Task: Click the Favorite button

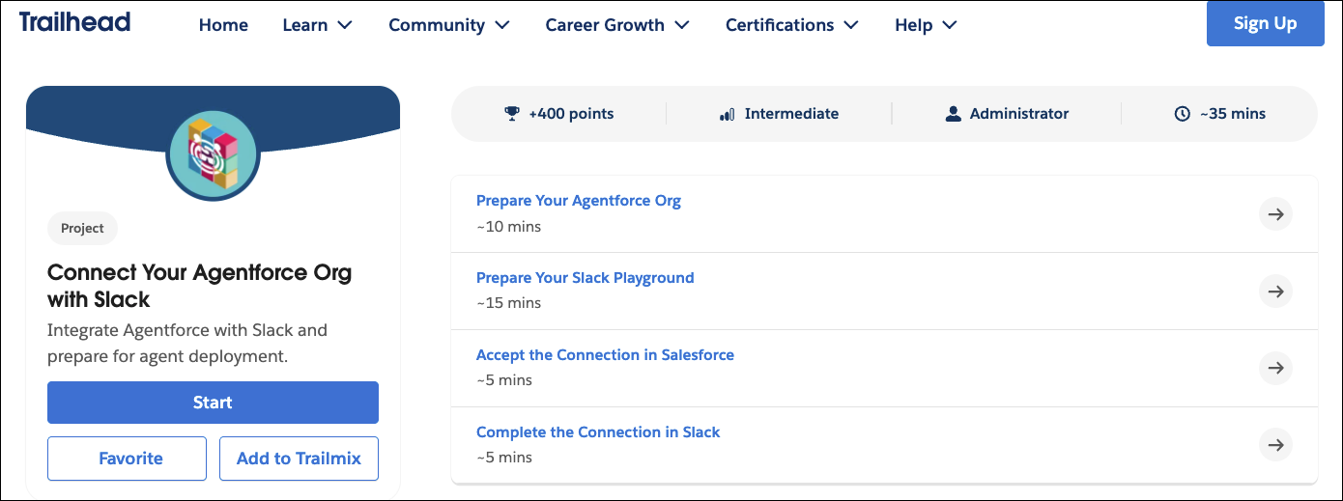Action: coord(127,459)
